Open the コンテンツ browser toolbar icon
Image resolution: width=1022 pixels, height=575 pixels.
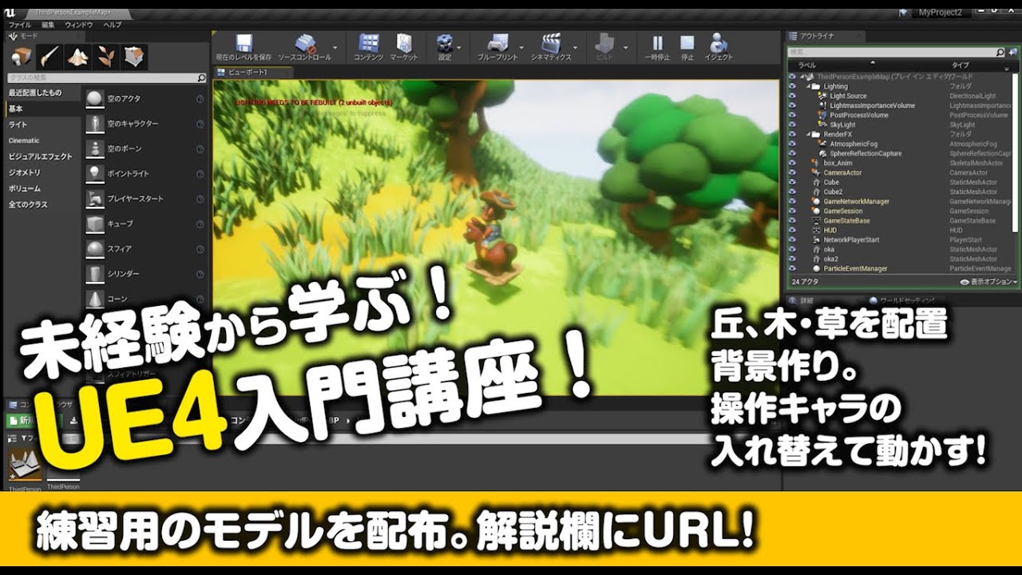pos(368,43)
